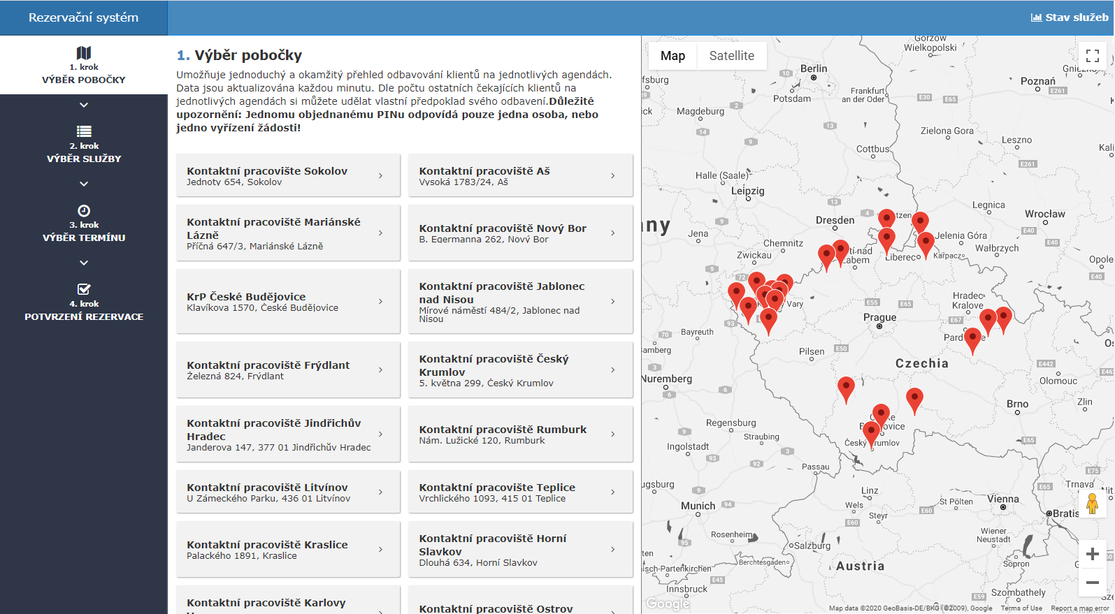Choose Kontaktní pracoviště Nový Bor
The image size is (1115, 614).
(x=521, y=233)
